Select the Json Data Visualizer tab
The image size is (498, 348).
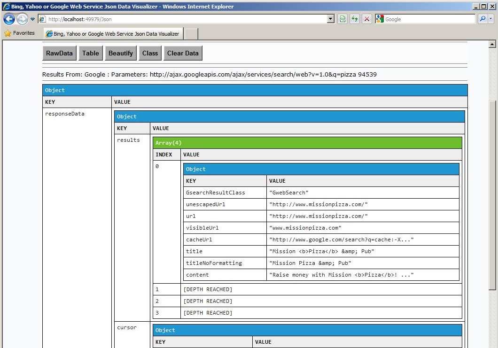[113, 34]
